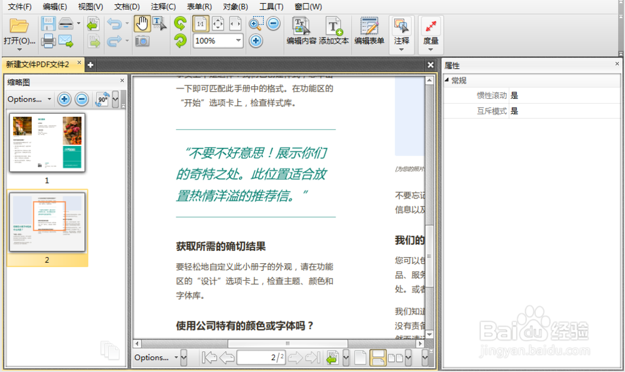
Task: Open the scanner icon dropdown arrow
Action: pos(79,24)
